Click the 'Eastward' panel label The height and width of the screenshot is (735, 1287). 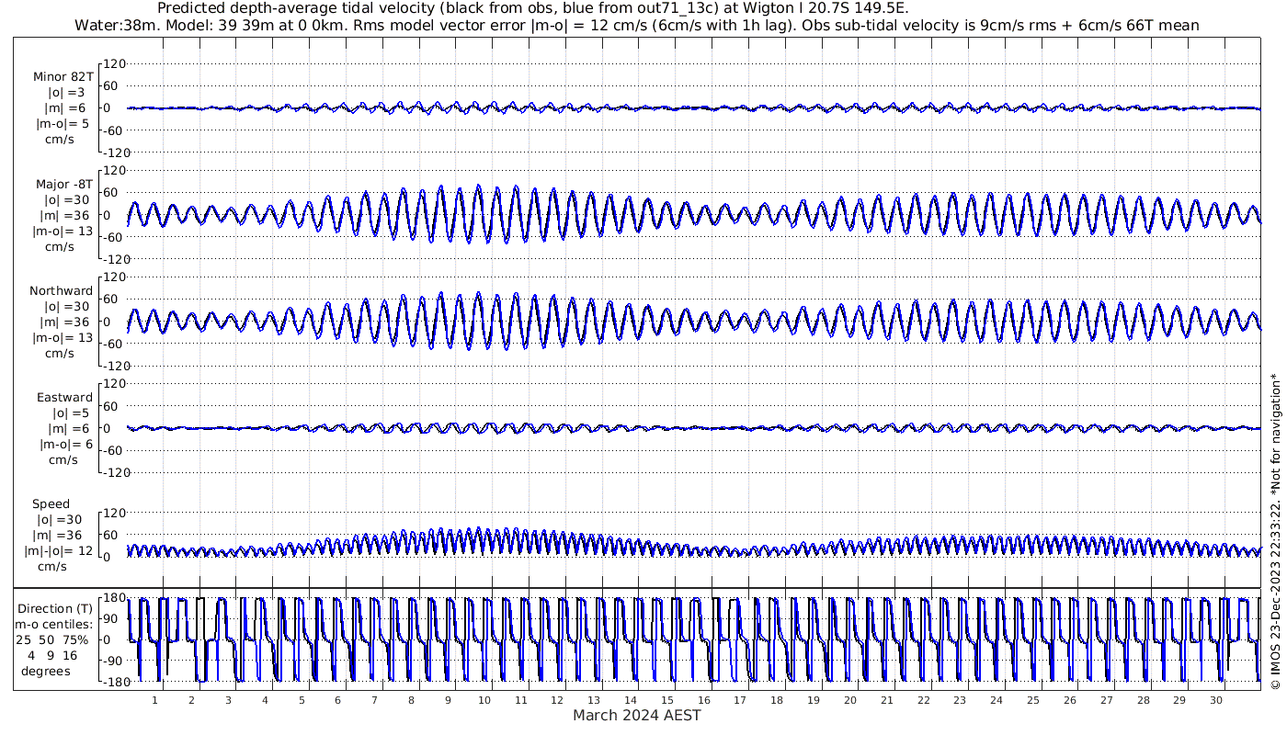(x=64, y=398)
